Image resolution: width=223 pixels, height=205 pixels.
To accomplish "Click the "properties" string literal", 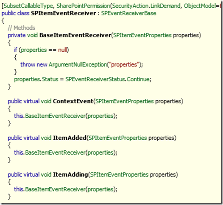I will 124,65.
